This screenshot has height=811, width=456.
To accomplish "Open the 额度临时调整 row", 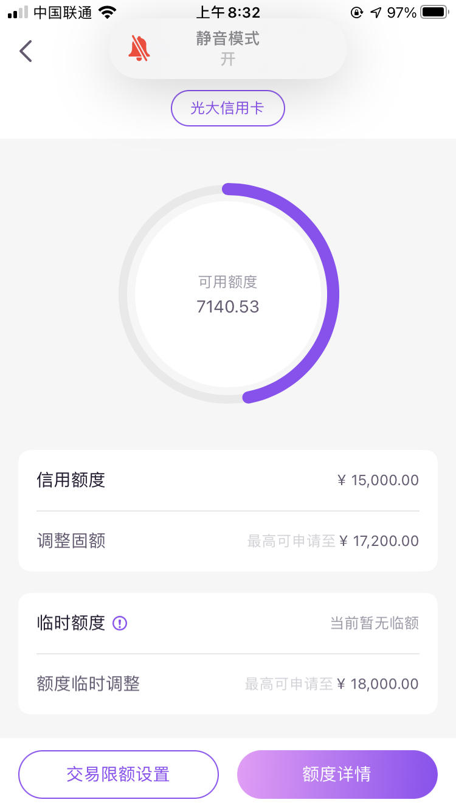I will coord(228,684).
